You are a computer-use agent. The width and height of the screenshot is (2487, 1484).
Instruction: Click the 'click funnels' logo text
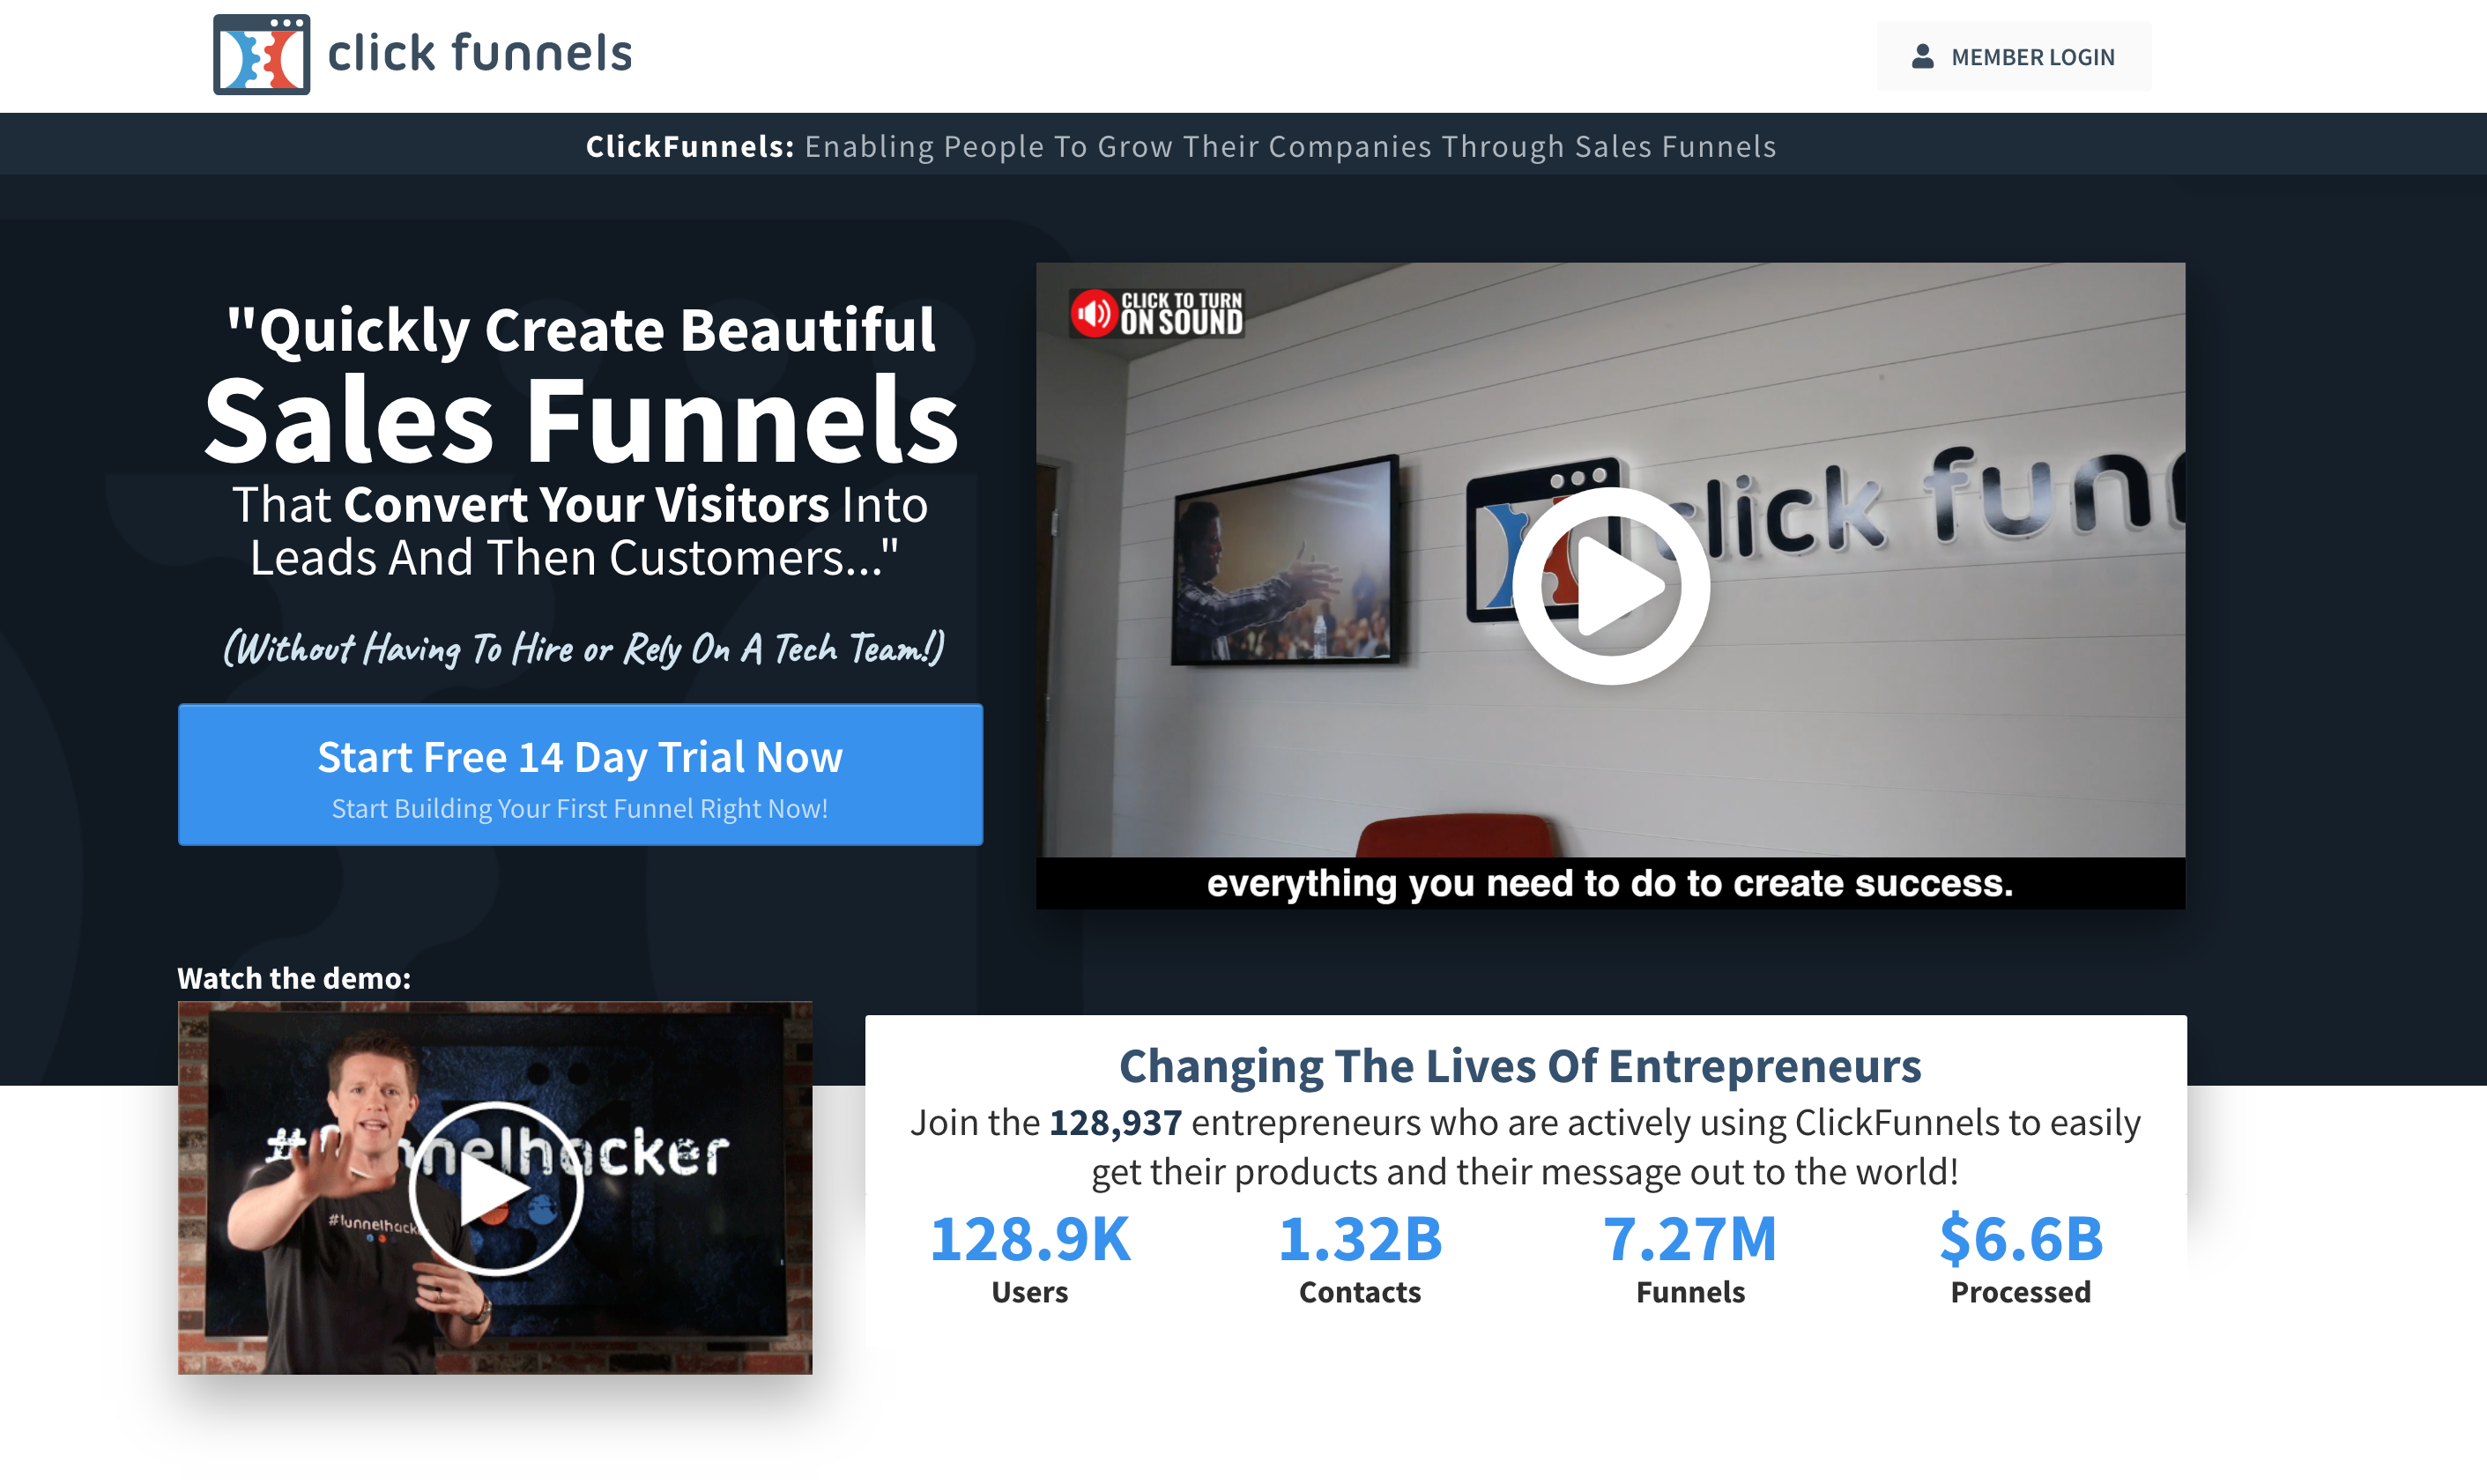pos(480,54)
